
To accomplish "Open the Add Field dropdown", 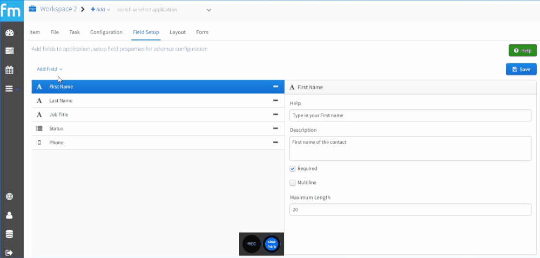I will pos(50,69).
